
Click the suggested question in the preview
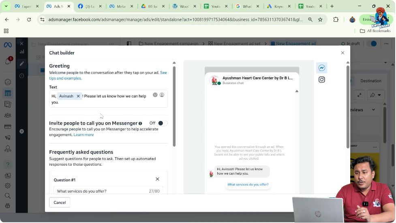(x=248, y=184)
